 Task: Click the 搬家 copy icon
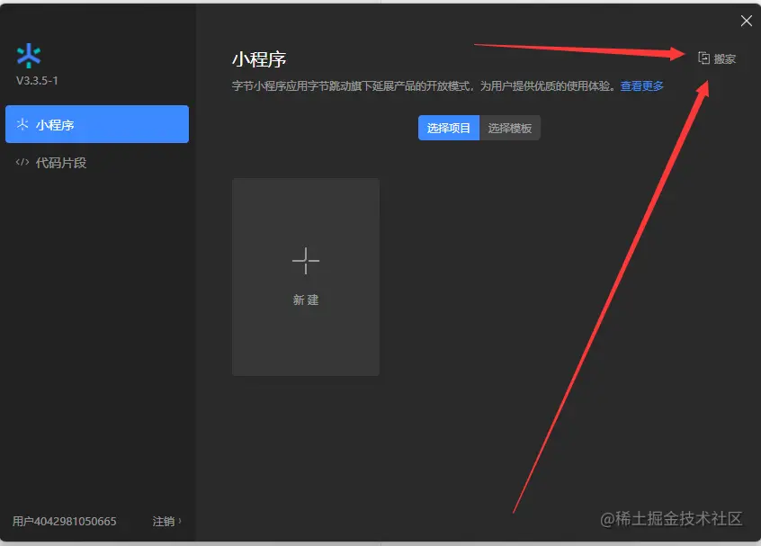[703, 58]
